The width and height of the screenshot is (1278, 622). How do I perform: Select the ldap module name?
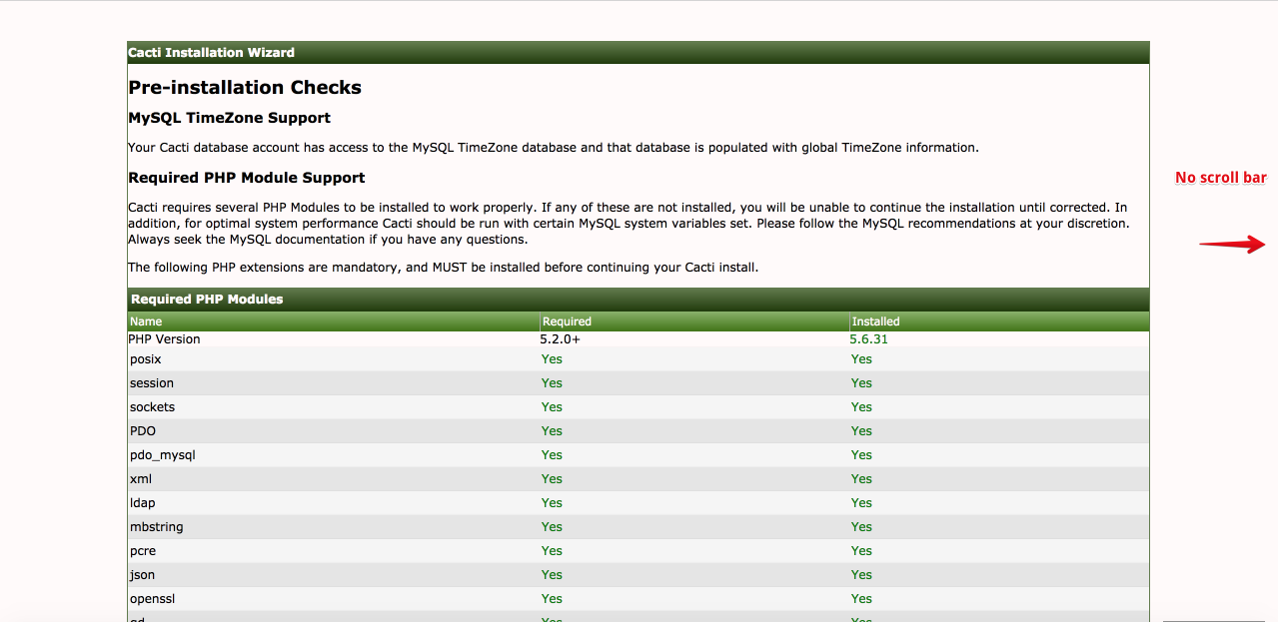click(x=143, y=503)
